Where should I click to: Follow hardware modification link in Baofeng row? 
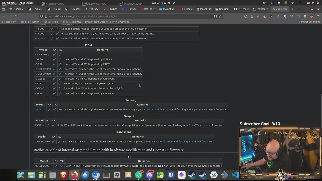click(x=156, y=110)
